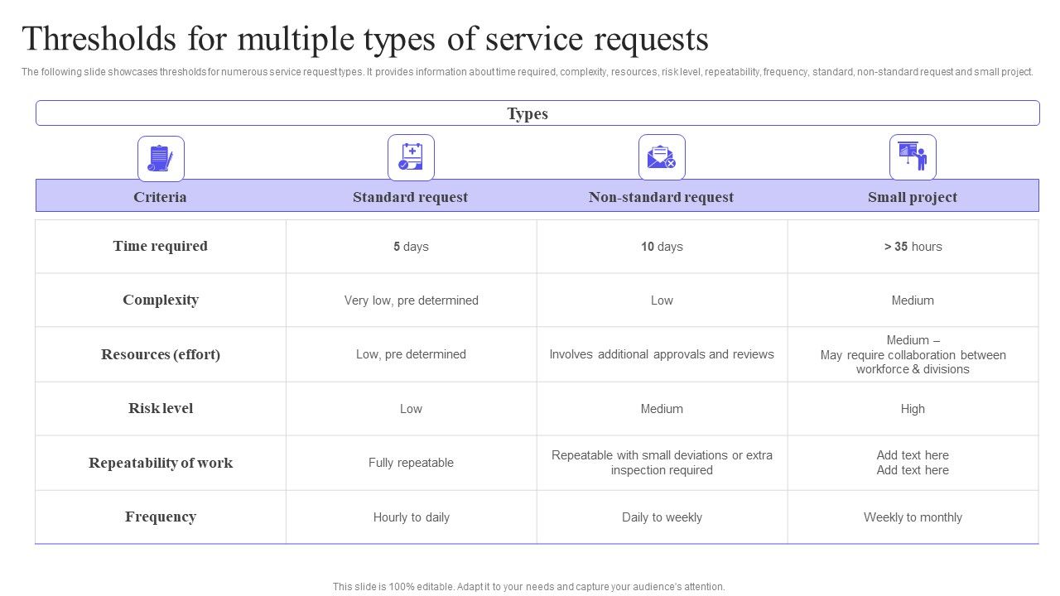Click the Risk level row label
1060x596 pixels.
(161, 408)
